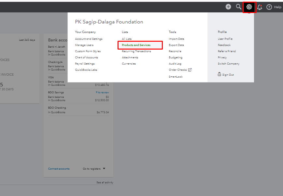Click the Connect accounts link

point(59,169)
